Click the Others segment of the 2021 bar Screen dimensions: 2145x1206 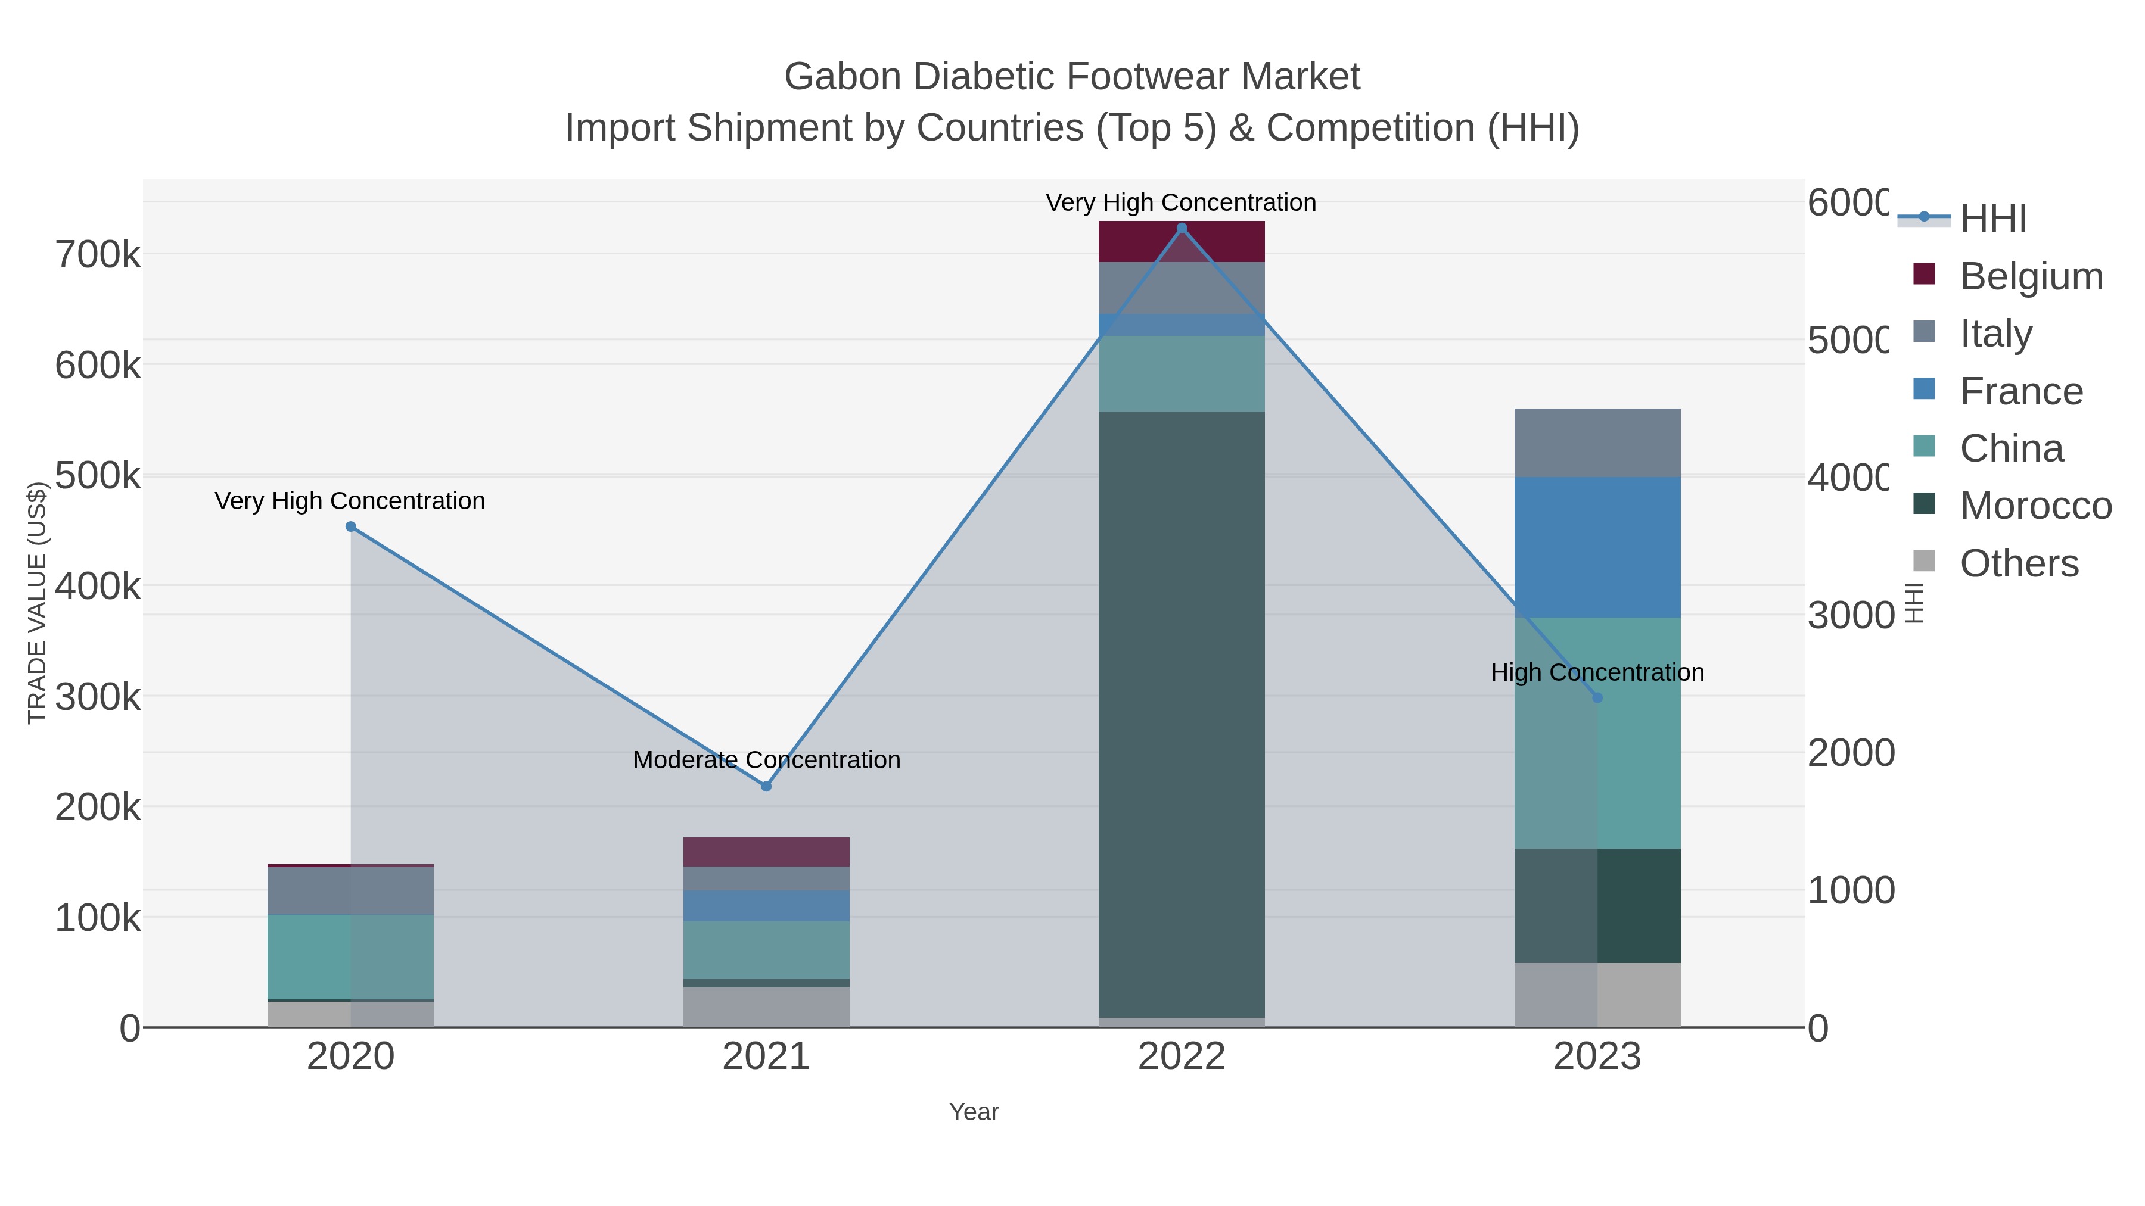point(766,1008)
